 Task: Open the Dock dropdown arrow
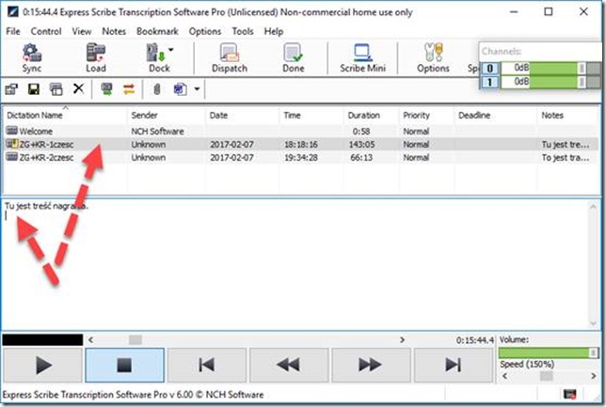(171, 50)
